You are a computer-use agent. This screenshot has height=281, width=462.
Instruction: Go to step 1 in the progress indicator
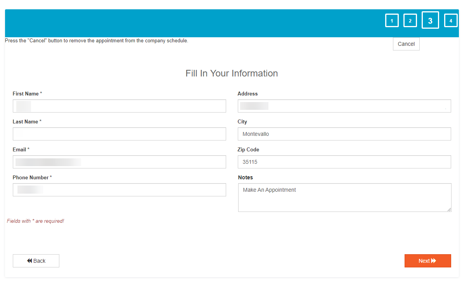(392, 21)
